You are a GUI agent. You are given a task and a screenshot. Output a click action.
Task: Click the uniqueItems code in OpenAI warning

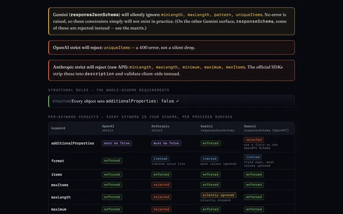tap(117, 48)
